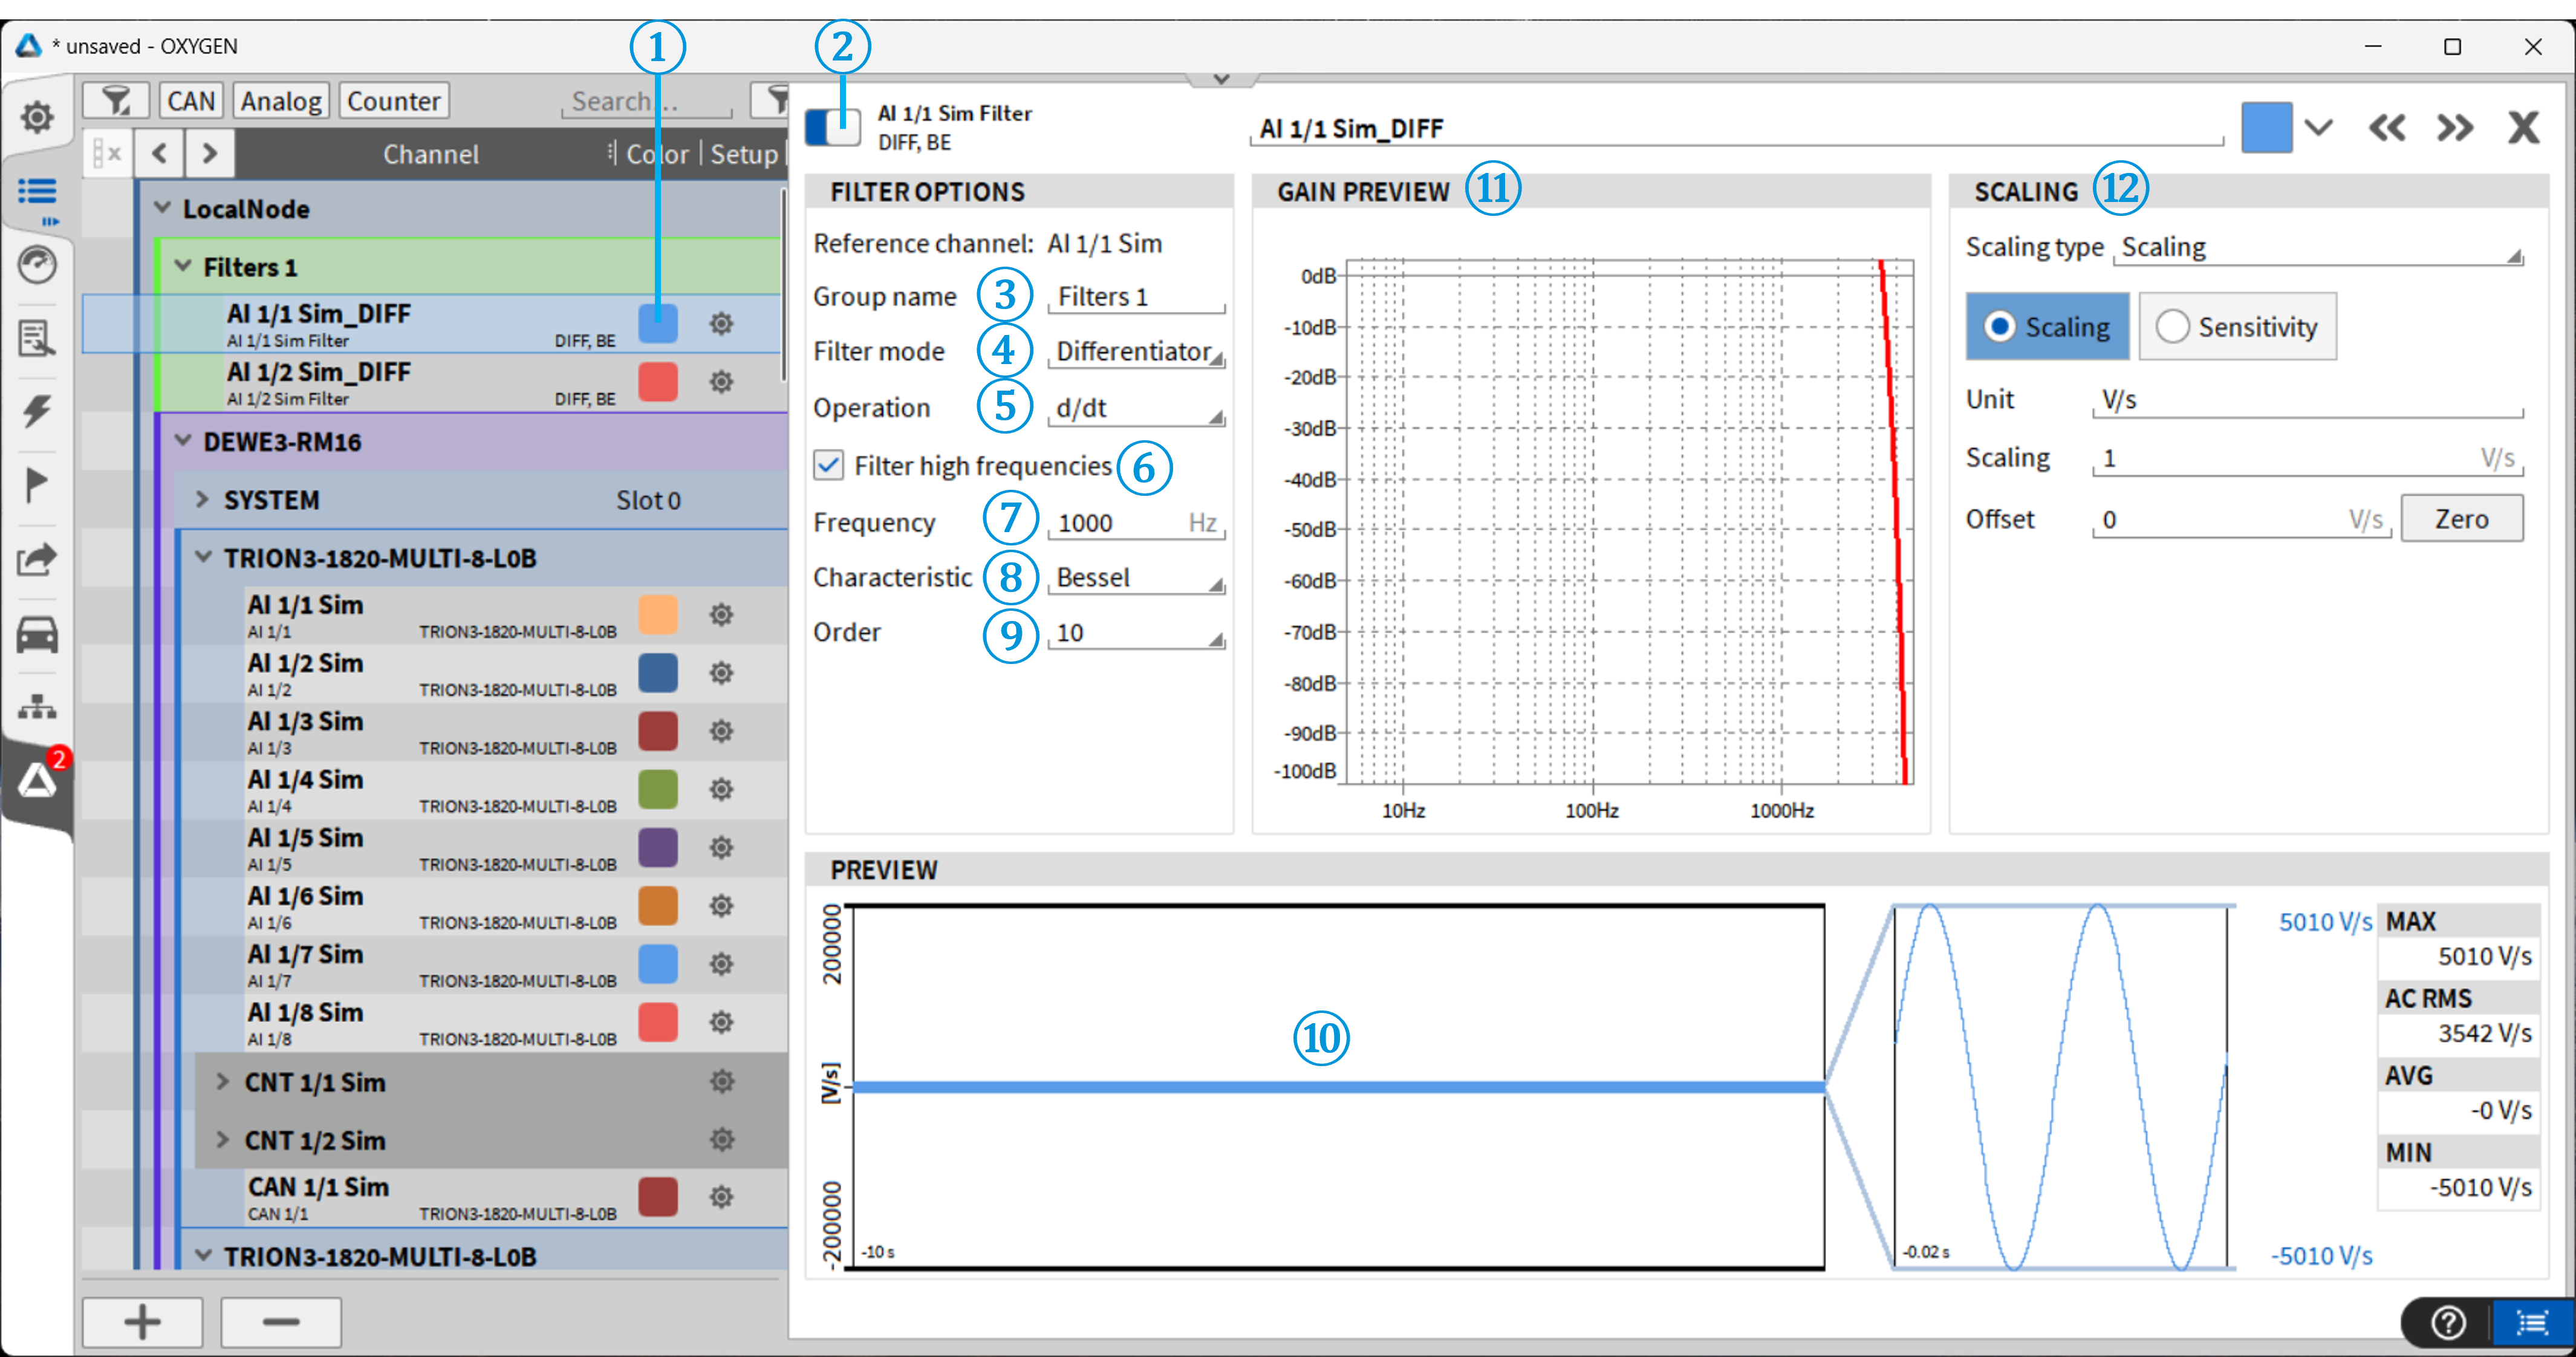This screenshot has width=2576, height=1357.
Task: Expand the SYSTEM tree node
Action: click(x=202, y=500)
